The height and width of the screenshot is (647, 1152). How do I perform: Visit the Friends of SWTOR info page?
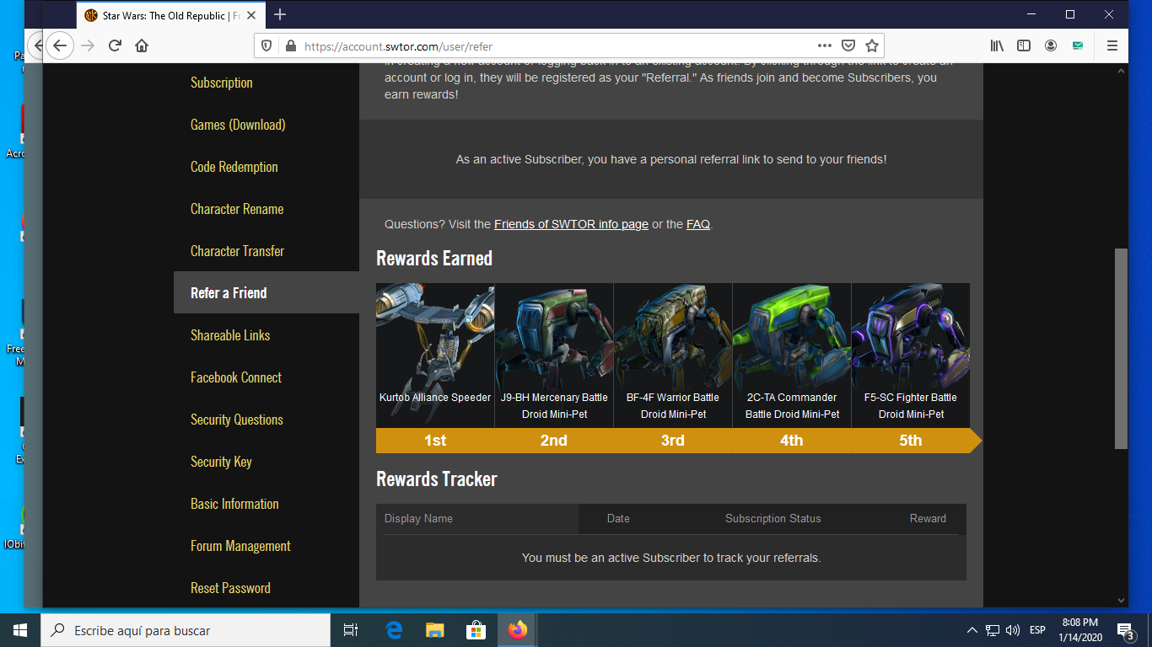click(x=571, y=224)
